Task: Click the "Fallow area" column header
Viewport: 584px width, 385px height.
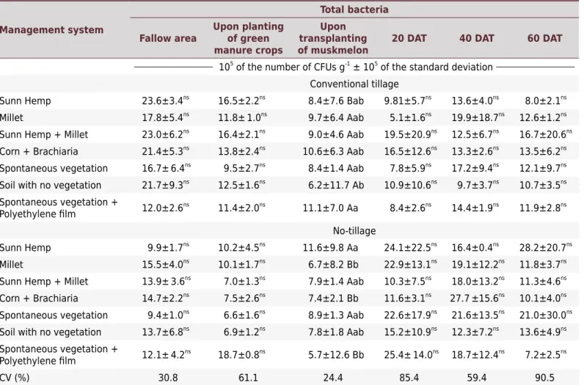Action: point(167,38)
